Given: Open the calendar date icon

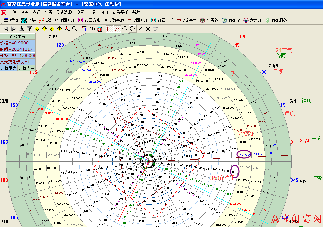Looking at the screenshot, I should point(100,29).
